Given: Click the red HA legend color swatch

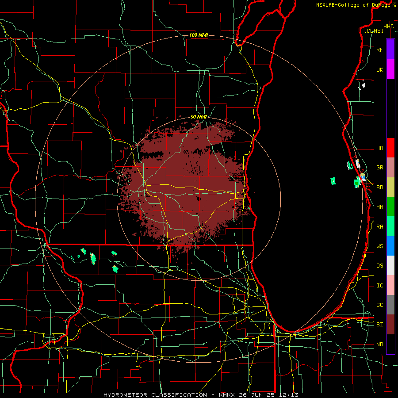Looking at the screenshot, I should [x=390, y=148].
